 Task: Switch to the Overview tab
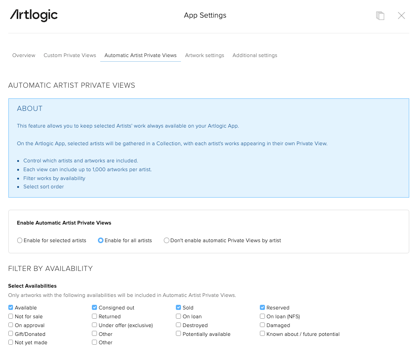[24, 55]
